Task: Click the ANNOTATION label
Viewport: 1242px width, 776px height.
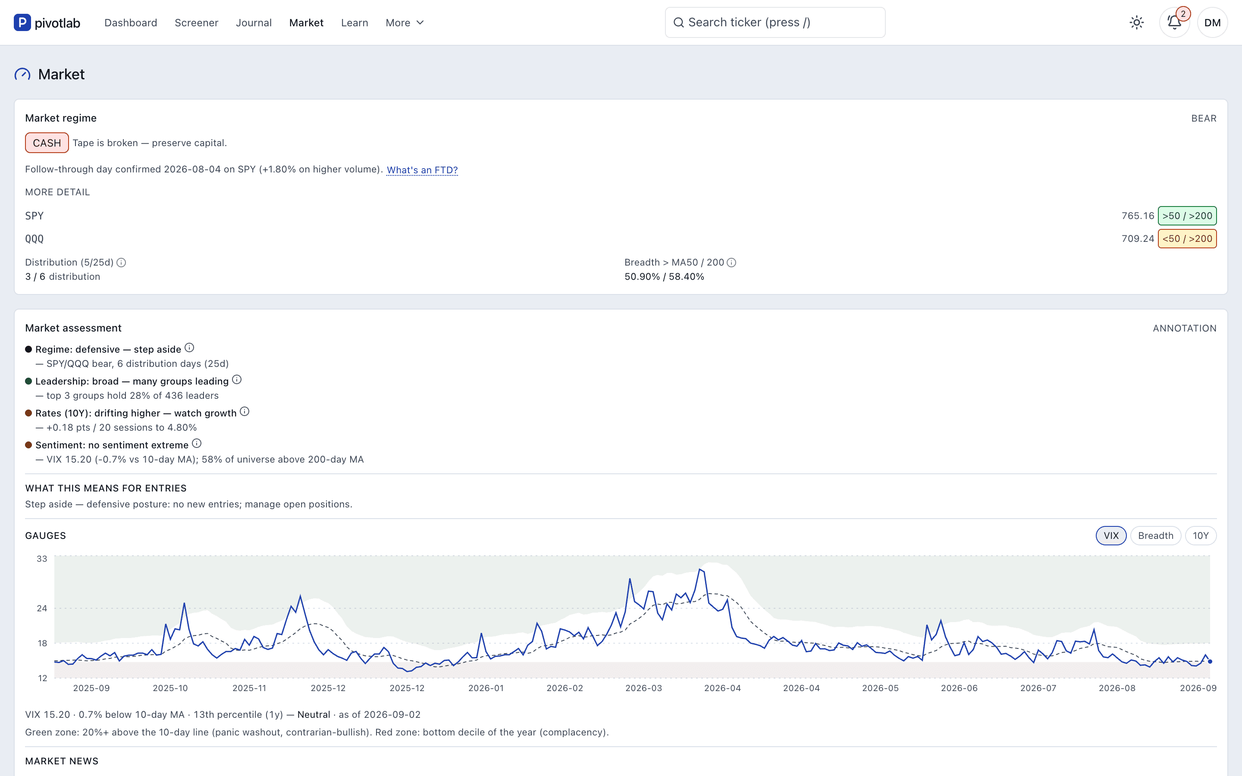Action: click(x=1185, y=329)
